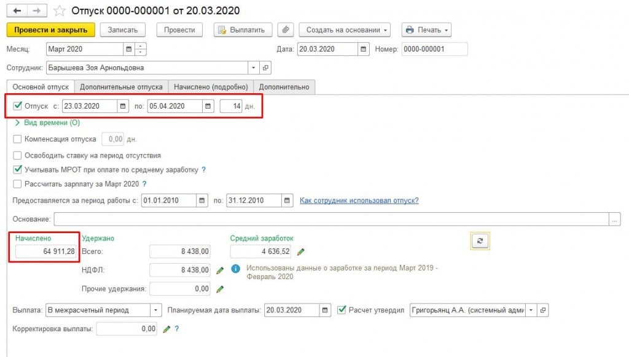Expand the Вид времени (О) section

[x=17, y=123]
